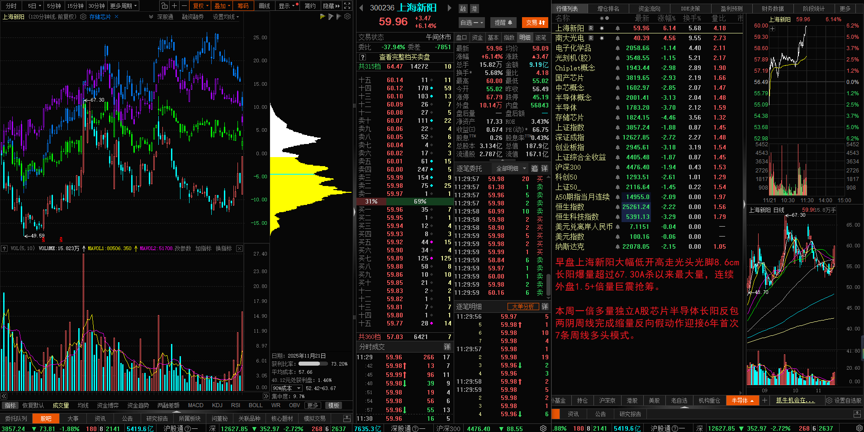Open 设置自选股 settings

(844, 400)
